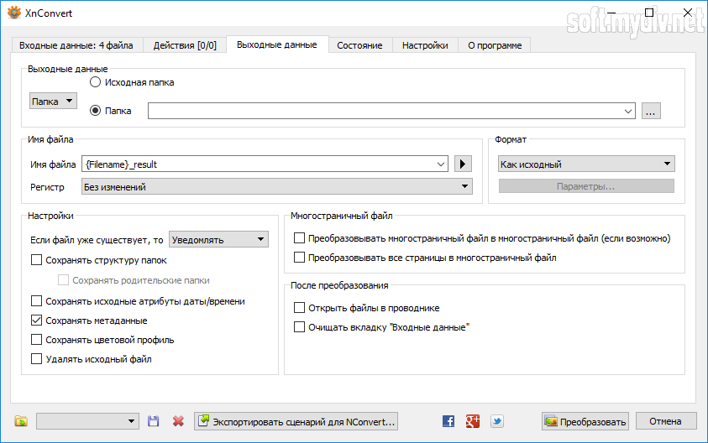Check Преобразовывать все страницы в многостраничный файл
Viewport: 708px width, 443px height.
tap(299, 257)
